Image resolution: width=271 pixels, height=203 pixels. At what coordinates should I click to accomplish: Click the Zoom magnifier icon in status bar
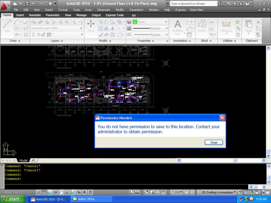(152, 192)
